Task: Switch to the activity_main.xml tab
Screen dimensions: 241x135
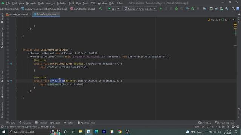Action: 17,14
